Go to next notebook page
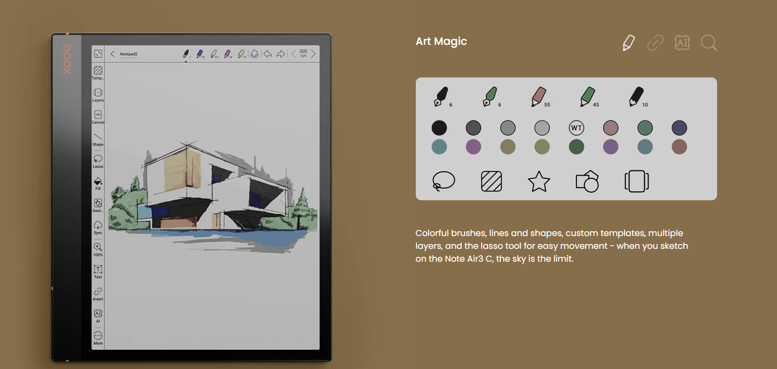 (x=314, y=54)
